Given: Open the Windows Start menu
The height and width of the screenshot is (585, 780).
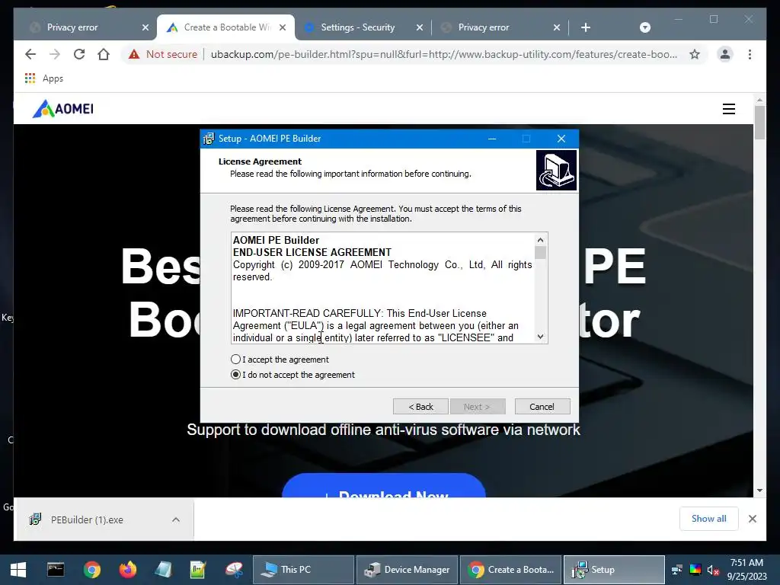Looking at the screenshot, I should click(18, 570).
